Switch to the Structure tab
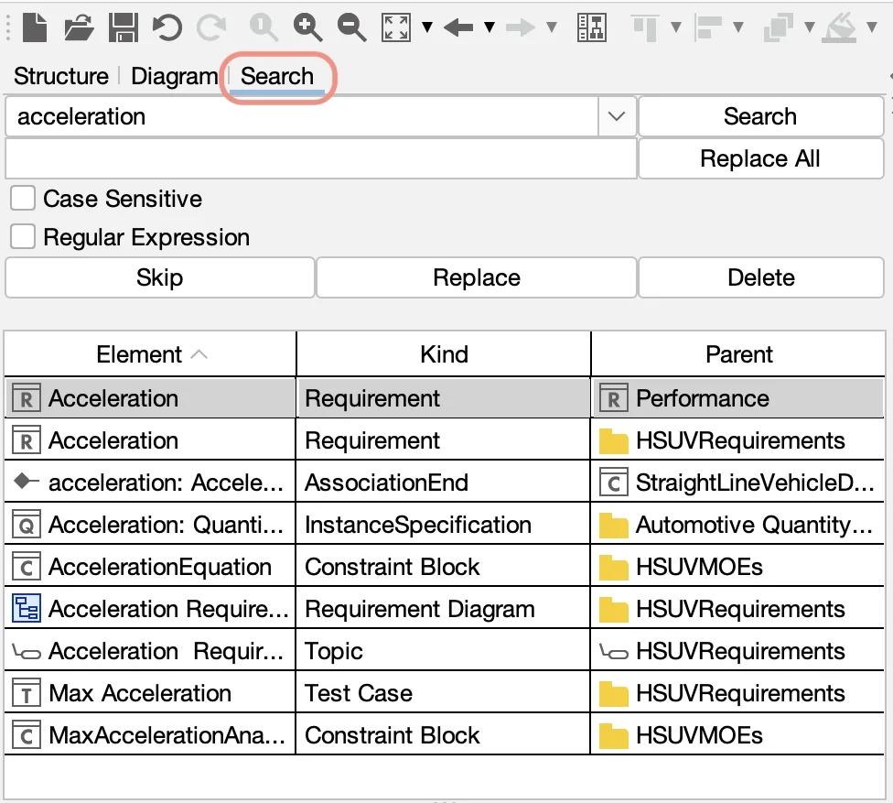This screenshot has height=803, width=893. (61, 76)
